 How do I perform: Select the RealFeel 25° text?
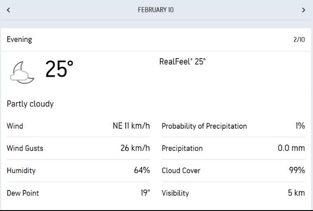pyautogui.click(x=182, y=62)
